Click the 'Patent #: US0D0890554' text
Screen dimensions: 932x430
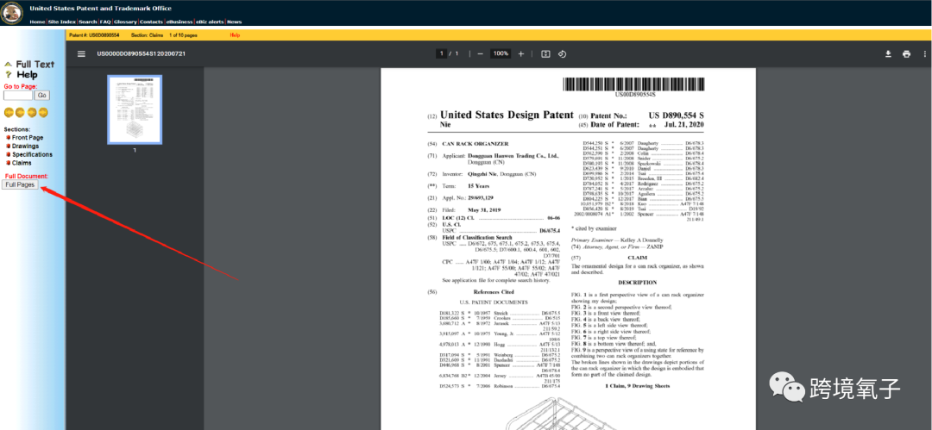[94, 35]
